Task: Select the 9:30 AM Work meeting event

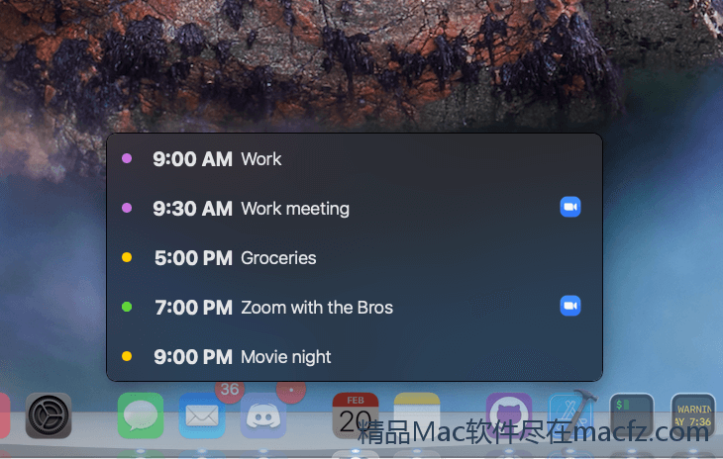Action: tap(355, 208)
